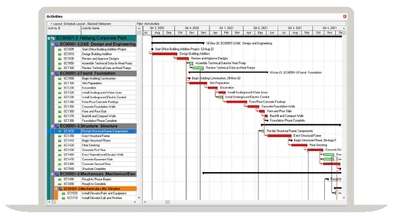
Task: Click the Qtr 1, 2021 timescale header
Action: 226,28
